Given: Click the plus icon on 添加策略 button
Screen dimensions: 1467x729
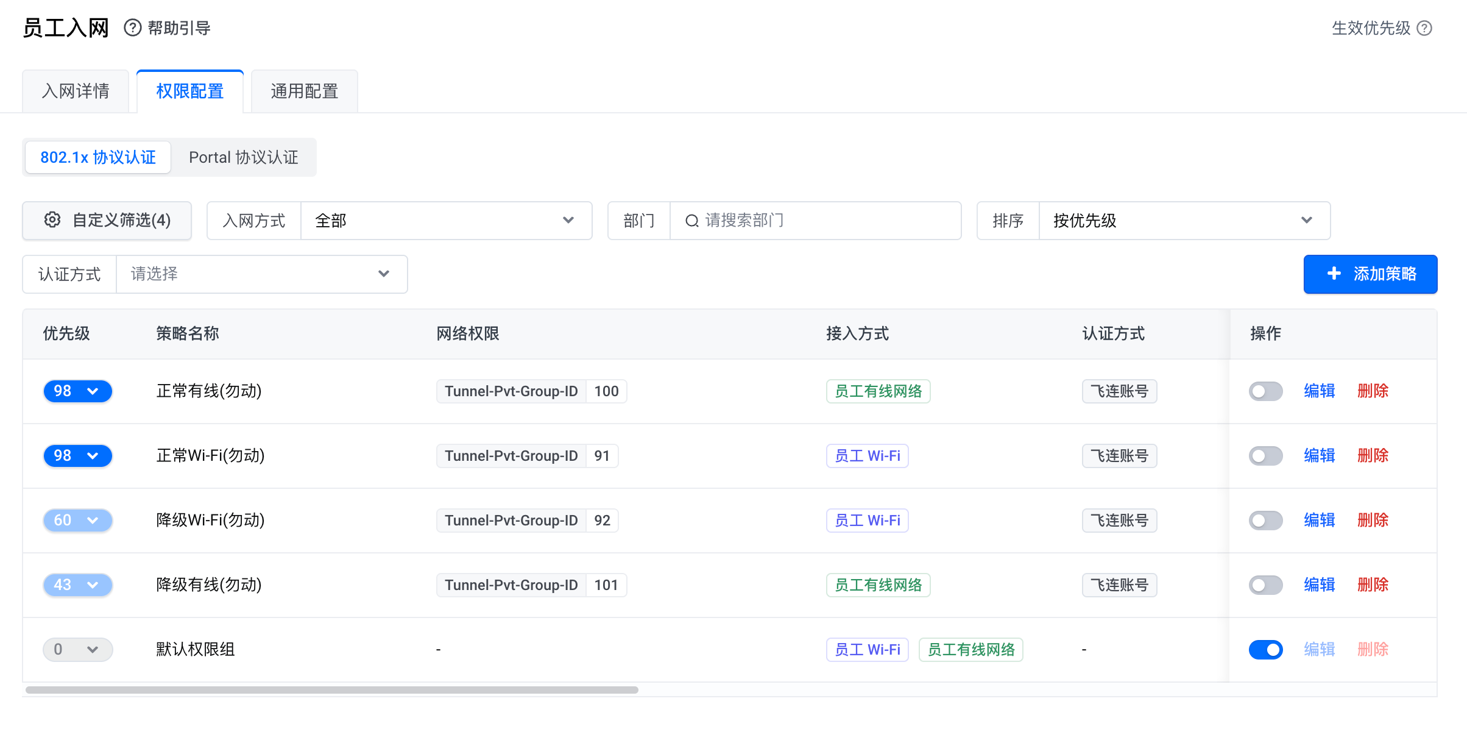Looking at the screenshot, I should point(1334,274).
